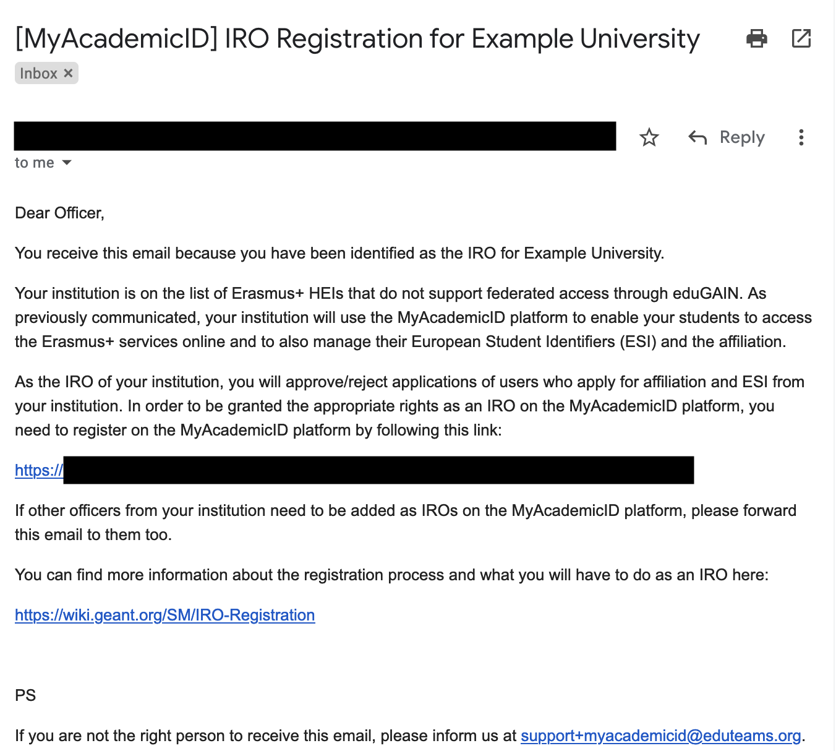Viewport: 836px width, 751px height.
Task: Star this message
Action: point(649,137)
